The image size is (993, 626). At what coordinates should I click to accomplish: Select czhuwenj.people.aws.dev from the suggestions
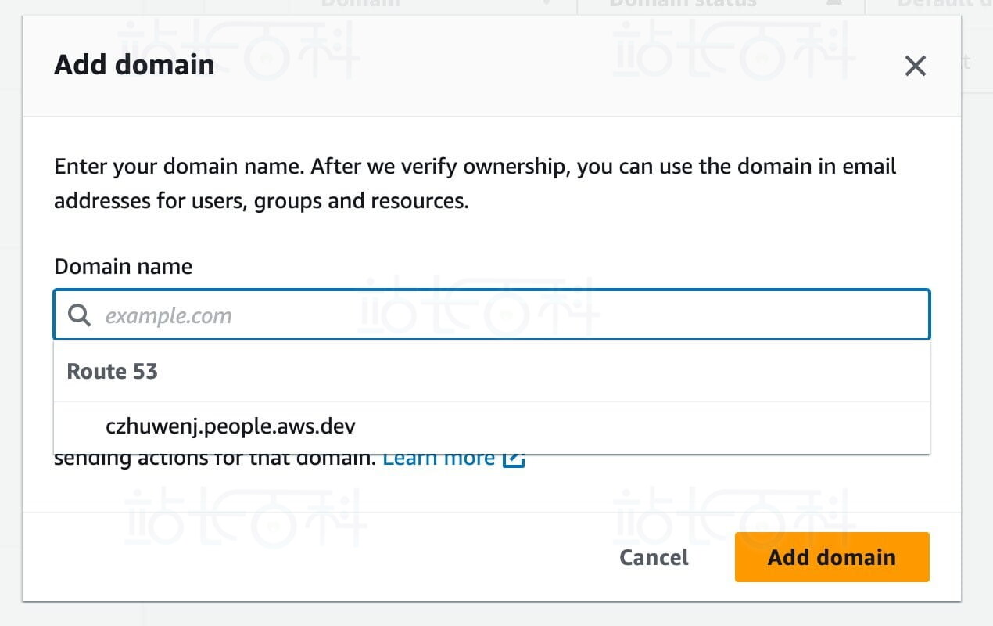[231, 426]
